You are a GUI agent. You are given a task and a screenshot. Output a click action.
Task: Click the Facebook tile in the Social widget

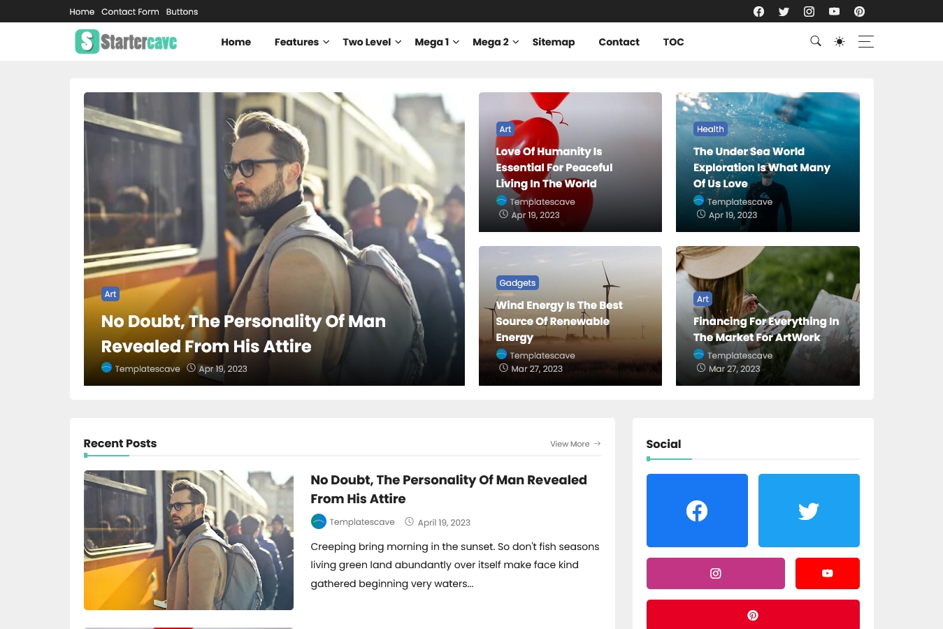696,510
